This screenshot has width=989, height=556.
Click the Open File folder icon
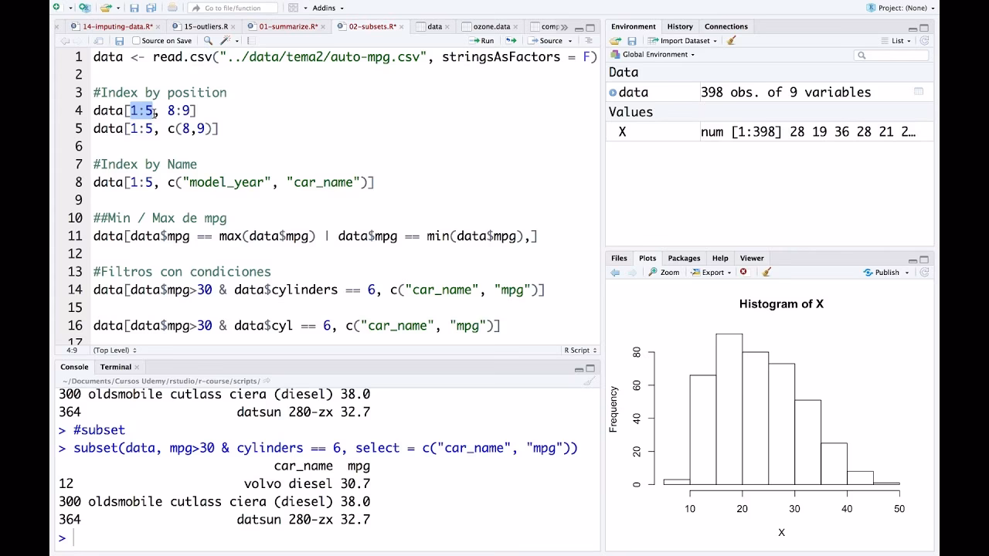106,8
